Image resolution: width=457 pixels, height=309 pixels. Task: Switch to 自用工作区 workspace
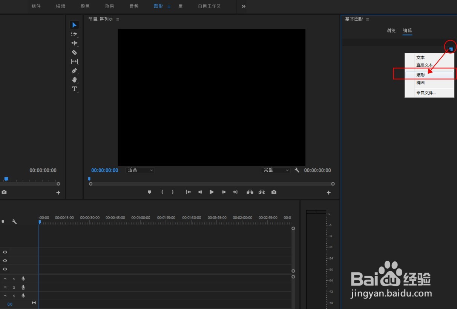click(209, 6)
